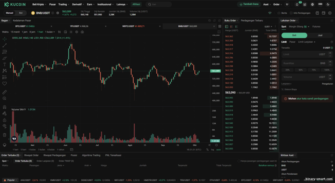The image size is (335, 183).
Task: Open the chart settings gear in toolbar
Action: pos(76,32)
